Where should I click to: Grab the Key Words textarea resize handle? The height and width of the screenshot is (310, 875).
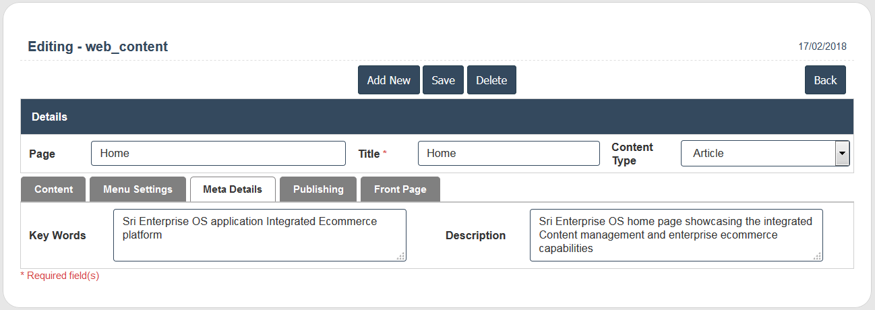401,256
